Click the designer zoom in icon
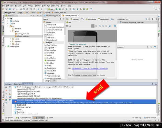 [100, 26]
